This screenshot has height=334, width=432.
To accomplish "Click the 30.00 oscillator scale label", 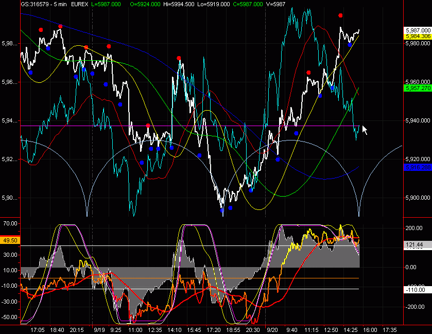I will pos(10,255).
